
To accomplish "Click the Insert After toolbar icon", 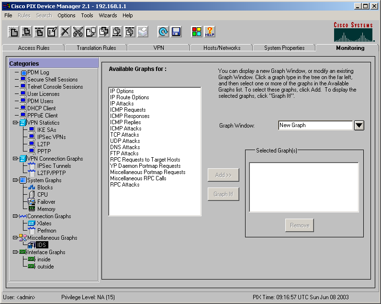I will coord(39,32).
